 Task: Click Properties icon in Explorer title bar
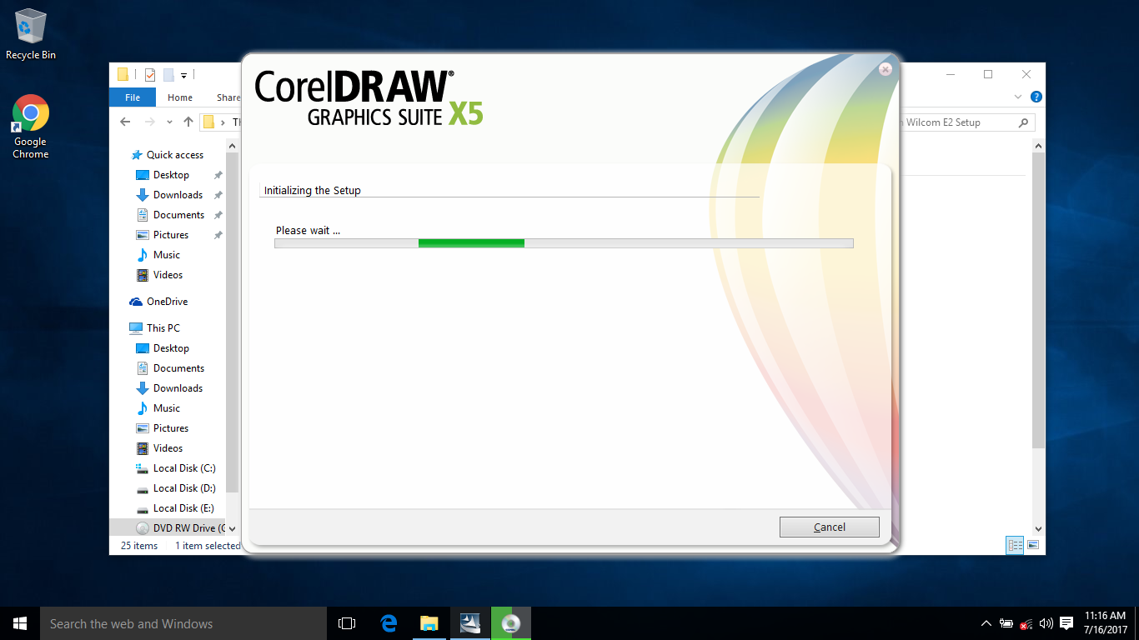[150, 75]
